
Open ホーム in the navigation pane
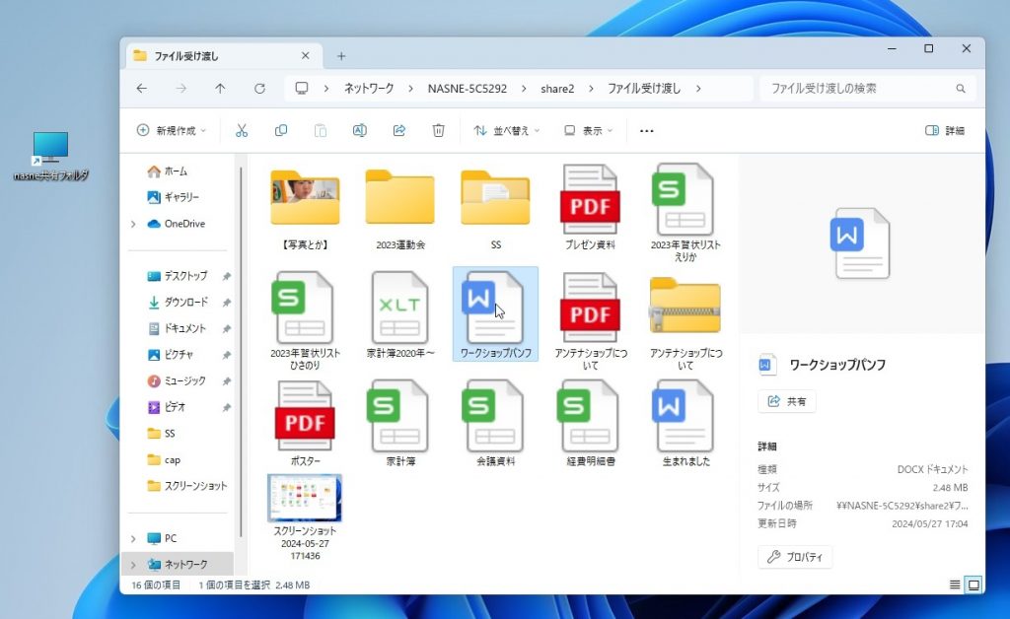tap(168, 172)
